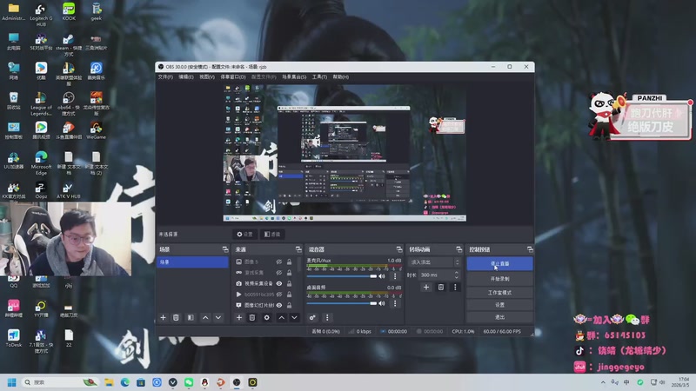Hide the 视频采集设备 source
Image resolution: width=696 pixels, height=391 pixels.
pos(279,283)
